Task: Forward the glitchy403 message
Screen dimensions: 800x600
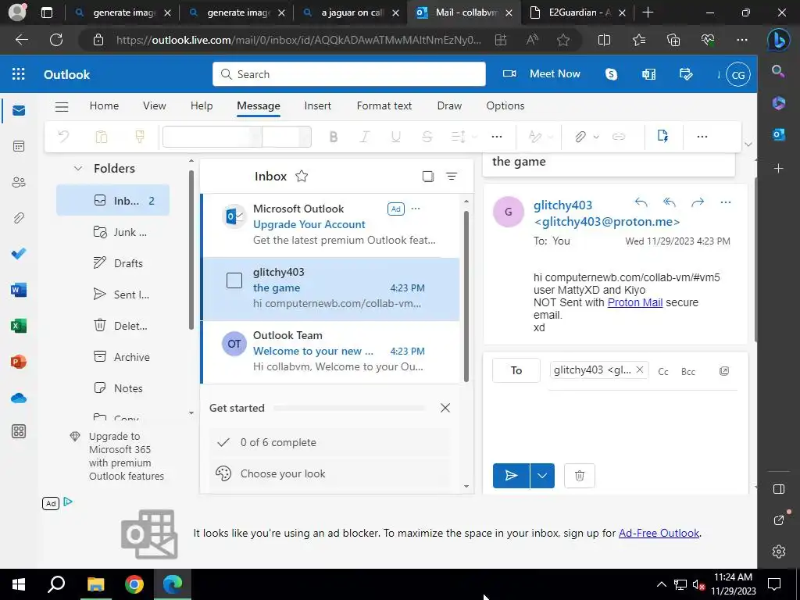Action: click(698, 202)
